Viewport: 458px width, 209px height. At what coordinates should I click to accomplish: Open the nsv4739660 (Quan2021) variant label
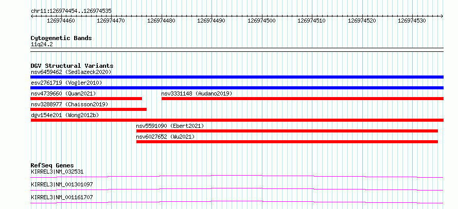[x=63, y=93]
